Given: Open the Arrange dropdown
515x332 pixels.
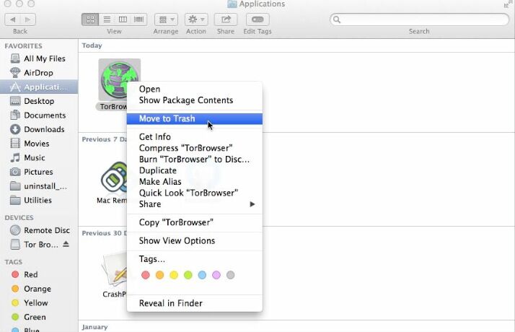Looking at the screenshot, I should click(x=166, y=19).
